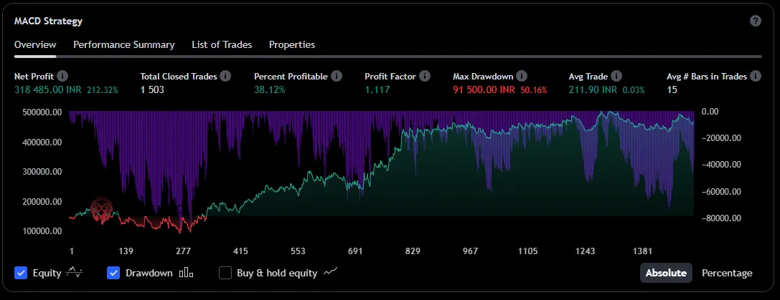Disable the Drawdown checkbox

(113, 273)
